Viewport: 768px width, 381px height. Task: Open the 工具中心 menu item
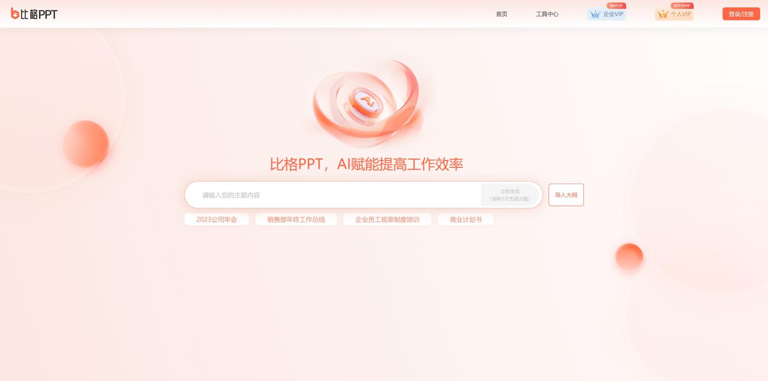pos(547,14)
